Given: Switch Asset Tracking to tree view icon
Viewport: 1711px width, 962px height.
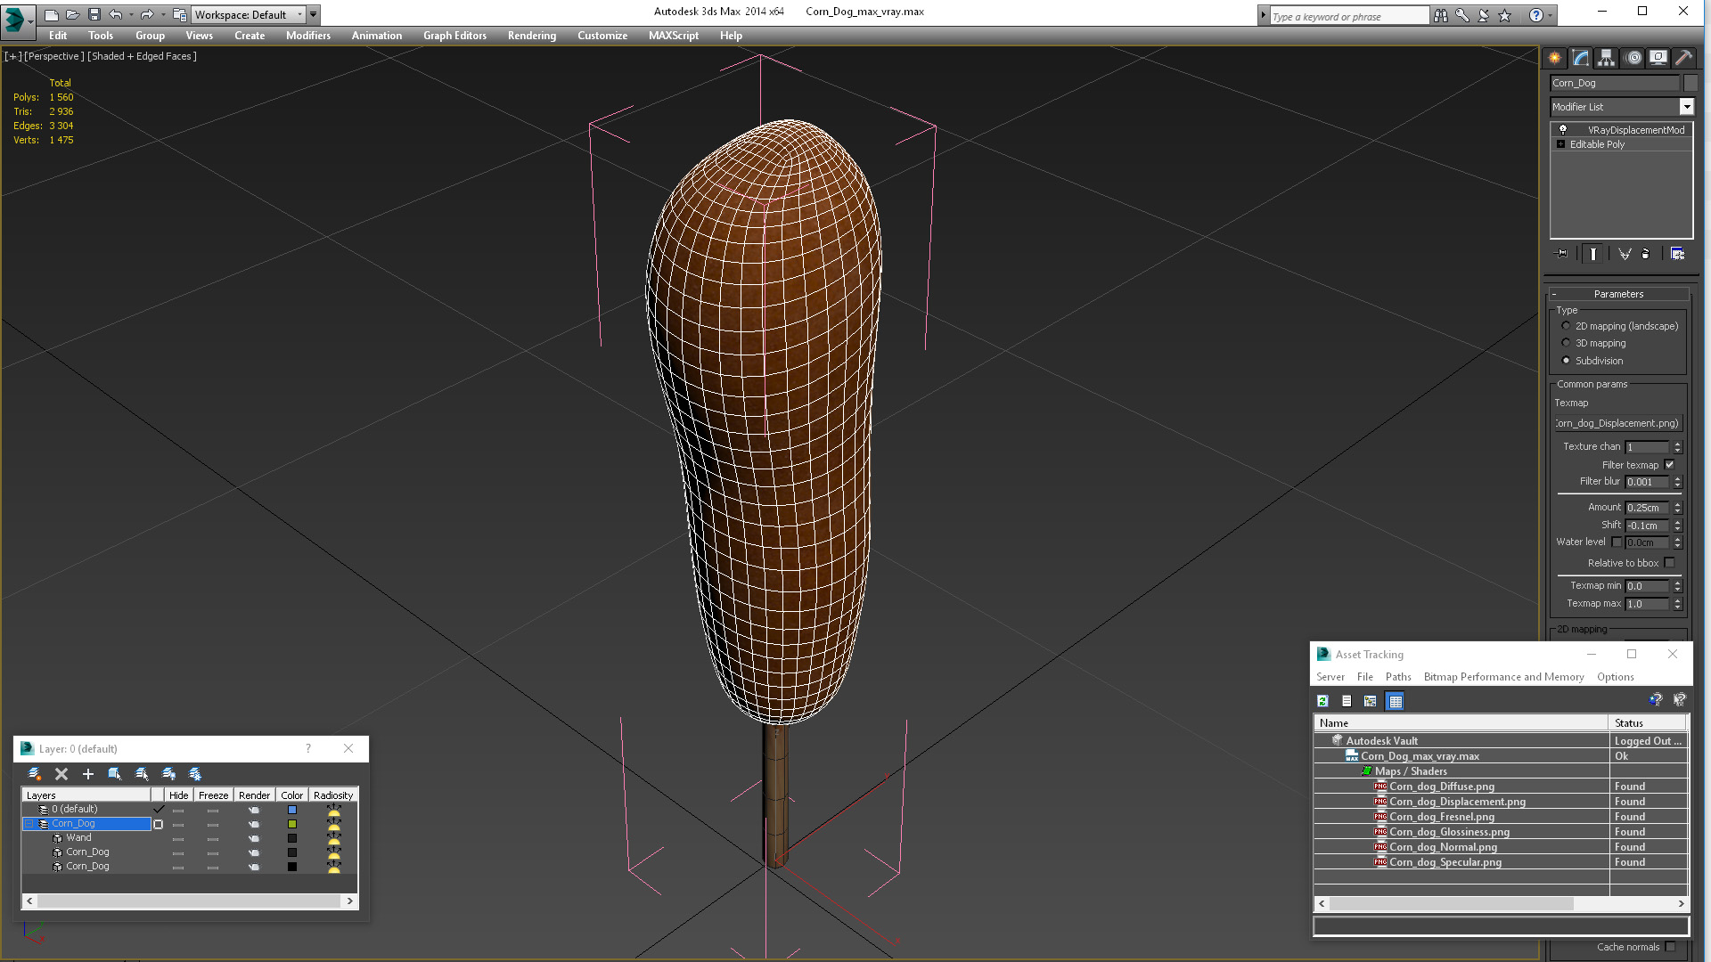Looking at the screenshot, I should tap(1371, 701).
